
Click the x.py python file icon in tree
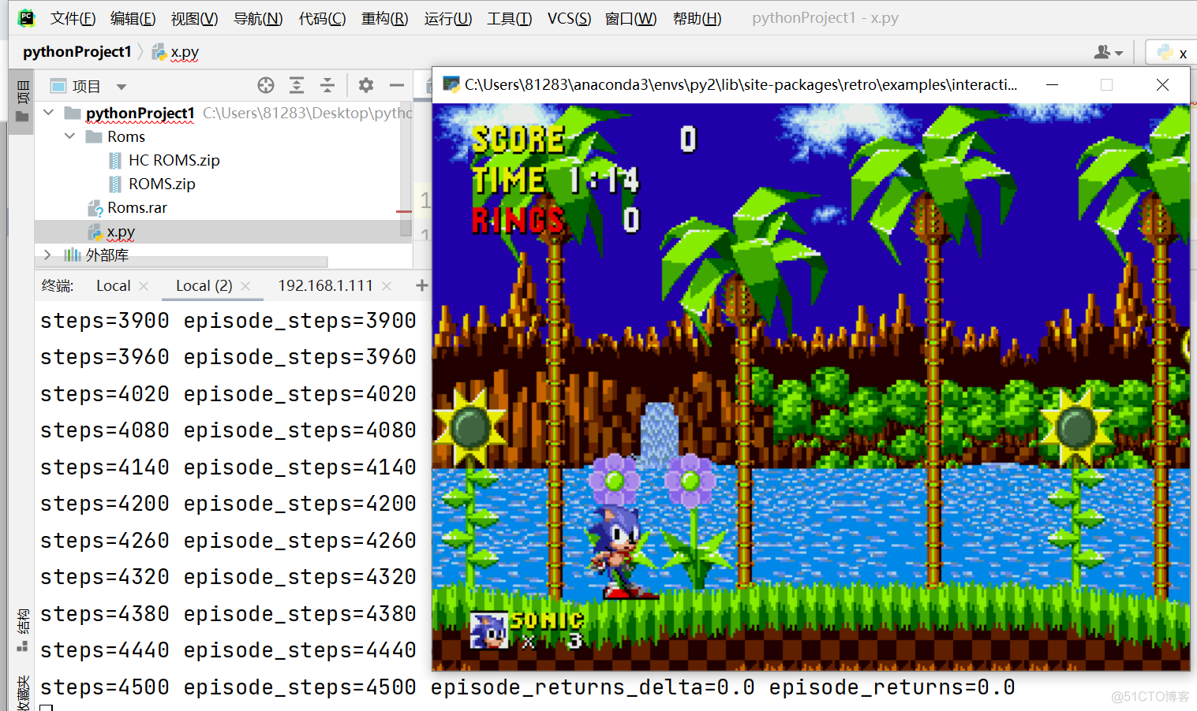pos(95,232)
